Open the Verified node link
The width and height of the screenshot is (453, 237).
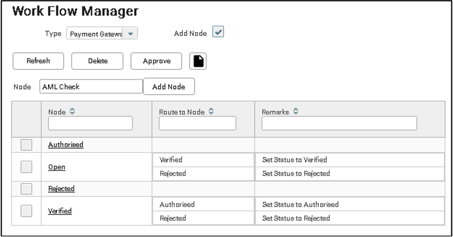pos(60,211)
